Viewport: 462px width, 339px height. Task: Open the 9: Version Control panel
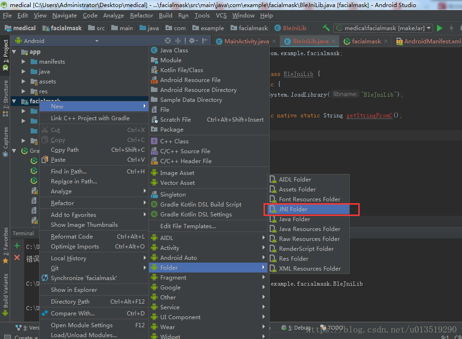pyautogui.click(x=27, y=328)
